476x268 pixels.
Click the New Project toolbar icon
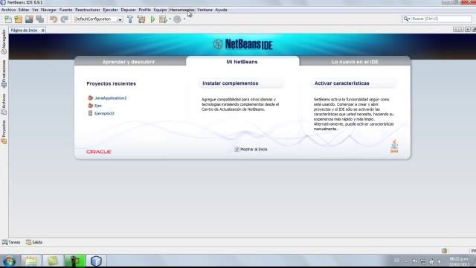click(19, 19)
